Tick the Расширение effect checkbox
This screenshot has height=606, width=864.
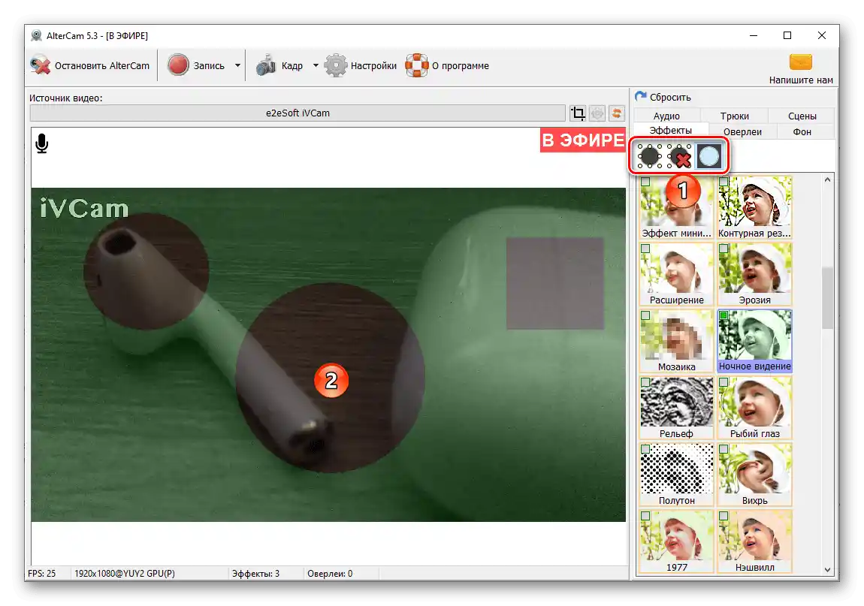pos(646,249)
